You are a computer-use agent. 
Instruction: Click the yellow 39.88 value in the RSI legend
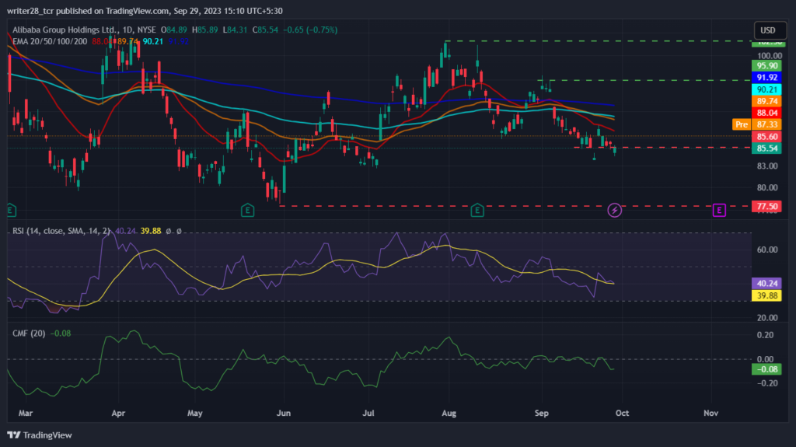click(151, 231)
